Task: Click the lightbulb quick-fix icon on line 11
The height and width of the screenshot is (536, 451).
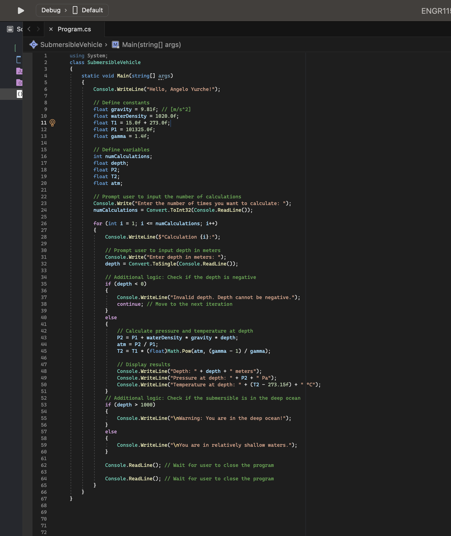Action: coord(52,123)
